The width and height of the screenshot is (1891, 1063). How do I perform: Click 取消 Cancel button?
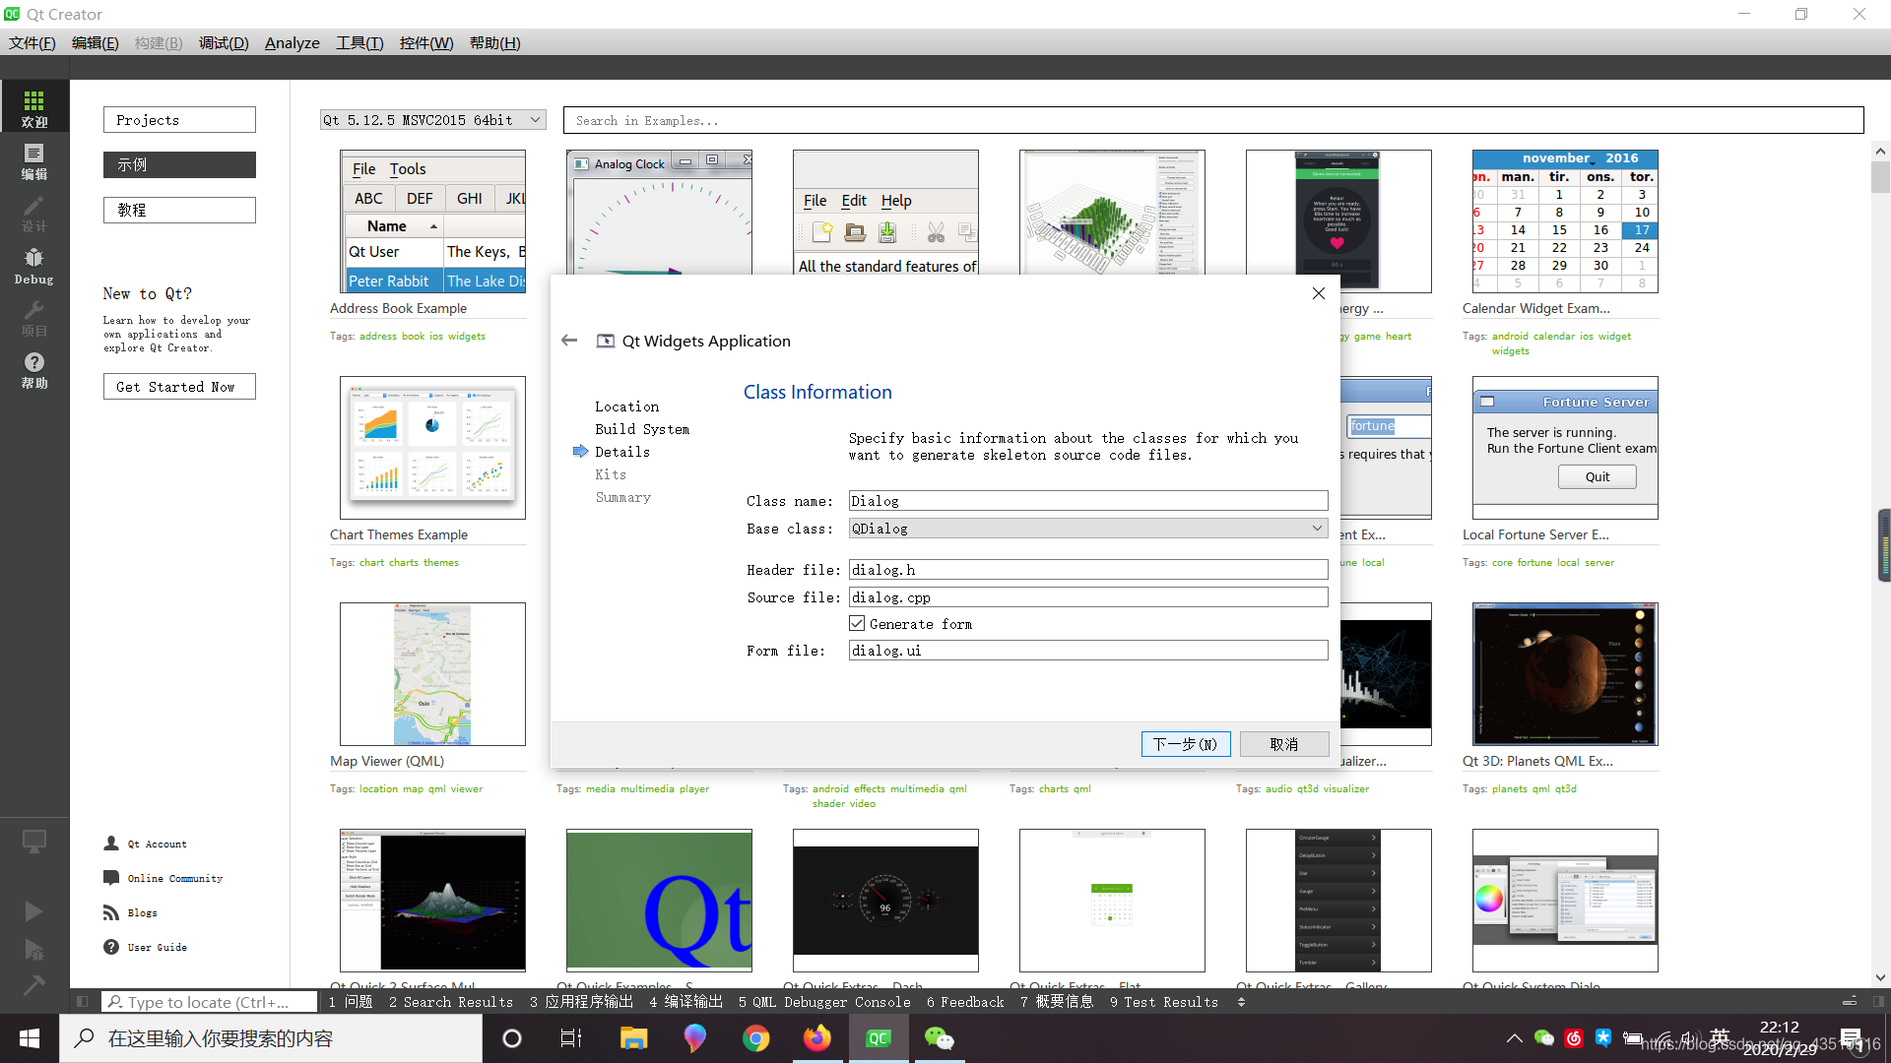pos(1284,742)
